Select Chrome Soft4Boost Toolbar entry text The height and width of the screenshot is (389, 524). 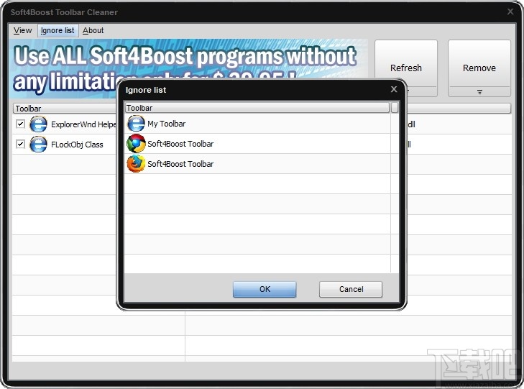tap(180, 144)
